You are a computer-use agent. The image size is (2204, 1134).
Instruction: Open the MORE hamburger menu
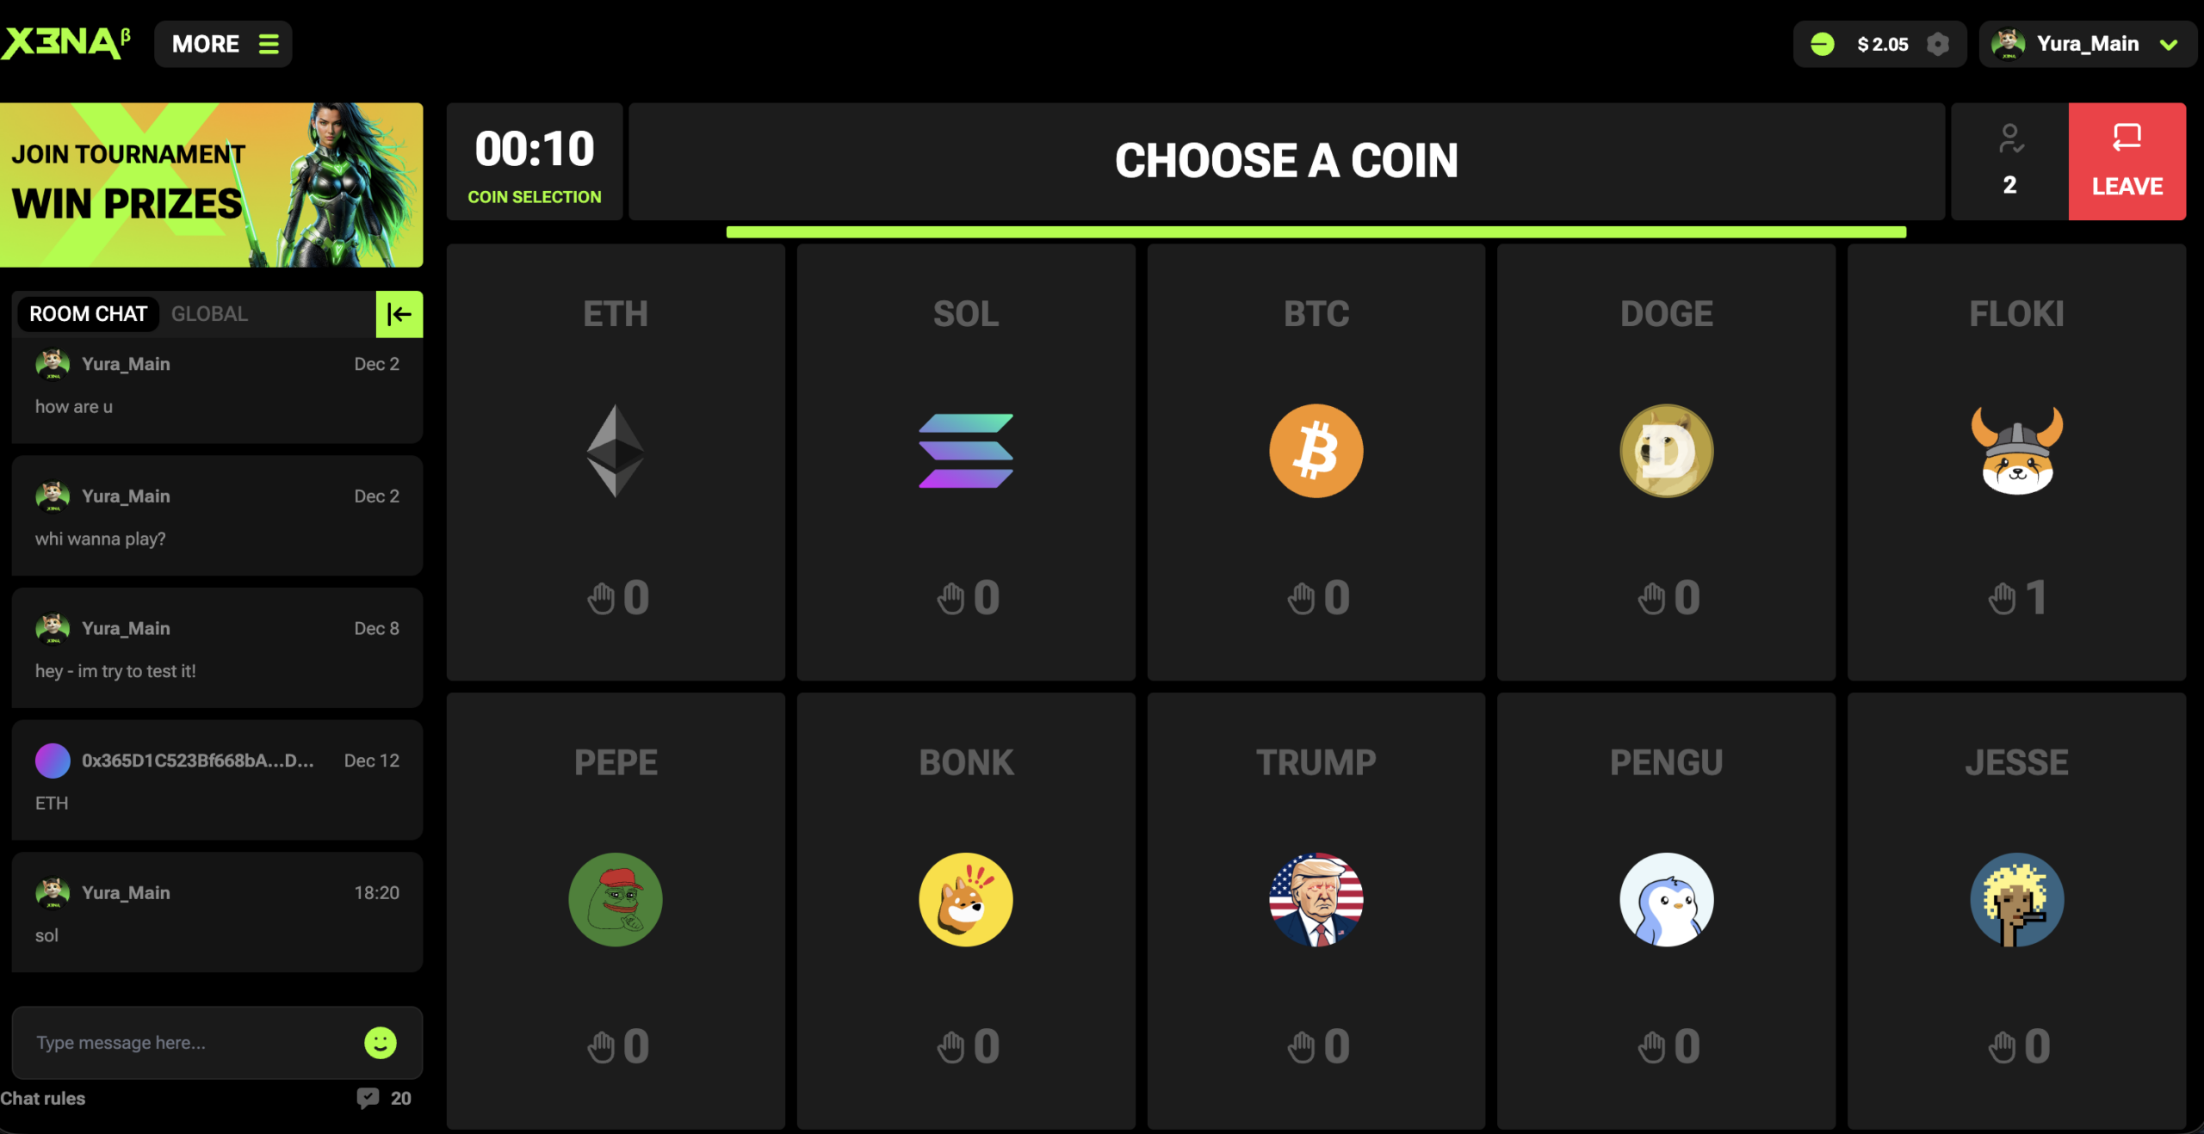(223, 44)
